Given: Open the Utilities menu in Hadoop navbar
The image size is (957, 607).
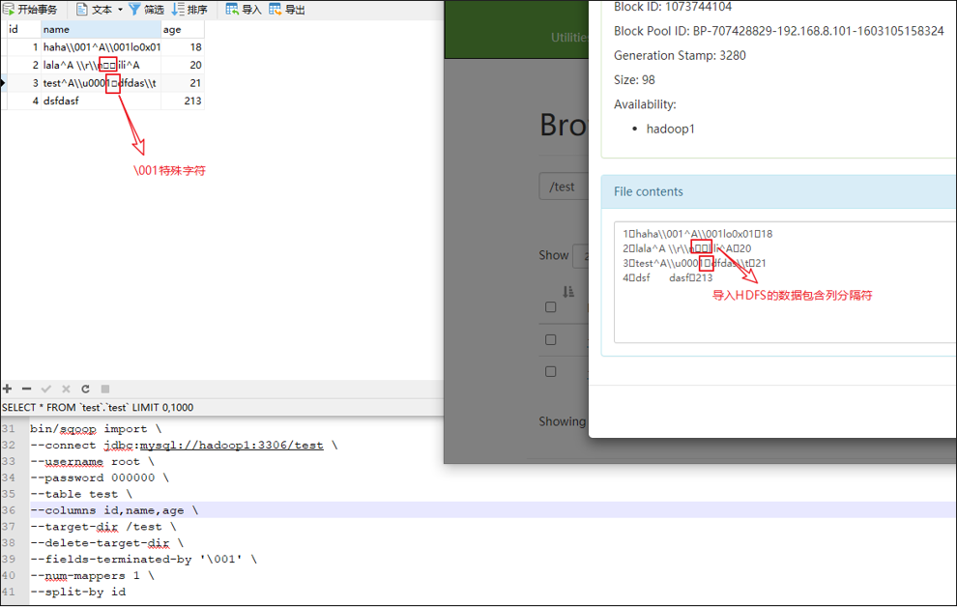Looking at the screenshot, I should (x=569, y=38).
